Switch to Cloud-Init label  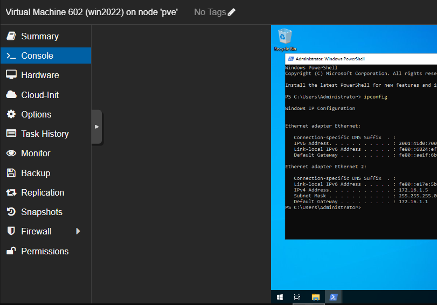point(40,95)
